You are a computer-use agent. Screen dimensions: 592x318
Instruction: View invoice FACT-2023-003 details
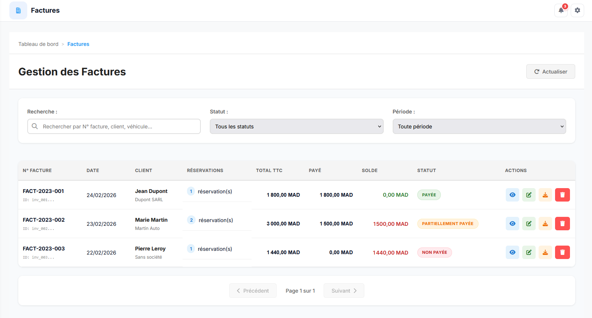pos(512,252)
